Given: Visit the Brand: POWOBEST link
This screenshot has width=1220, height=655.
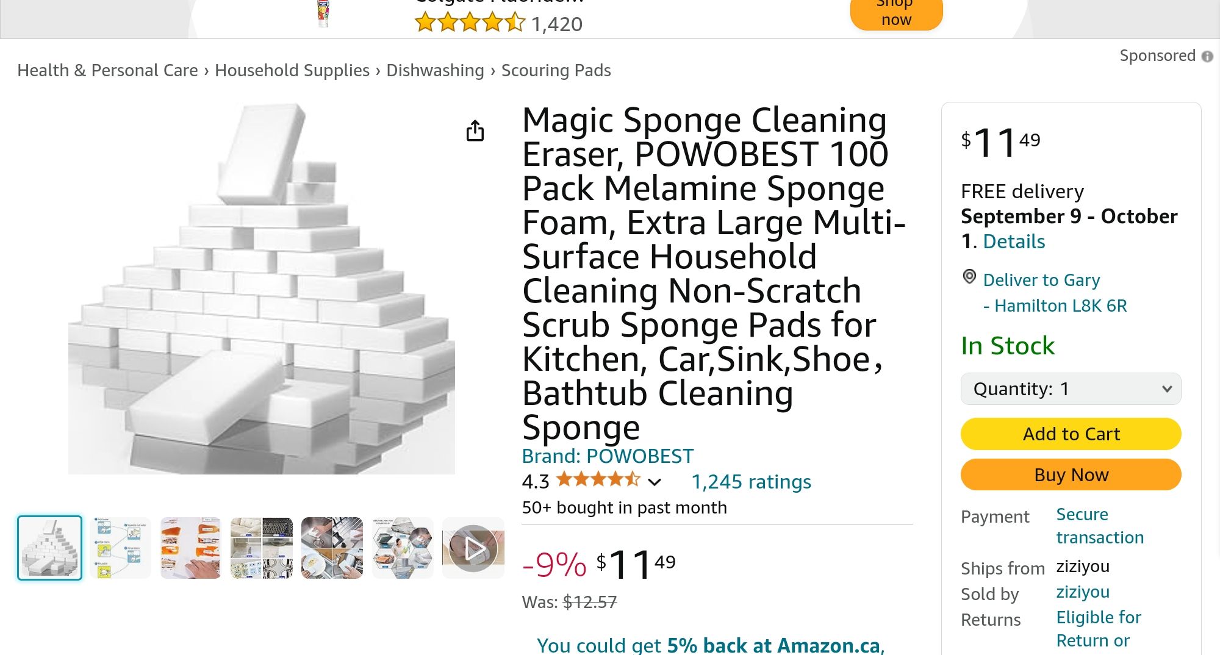Looking at the screenshot, I should 608,456.
